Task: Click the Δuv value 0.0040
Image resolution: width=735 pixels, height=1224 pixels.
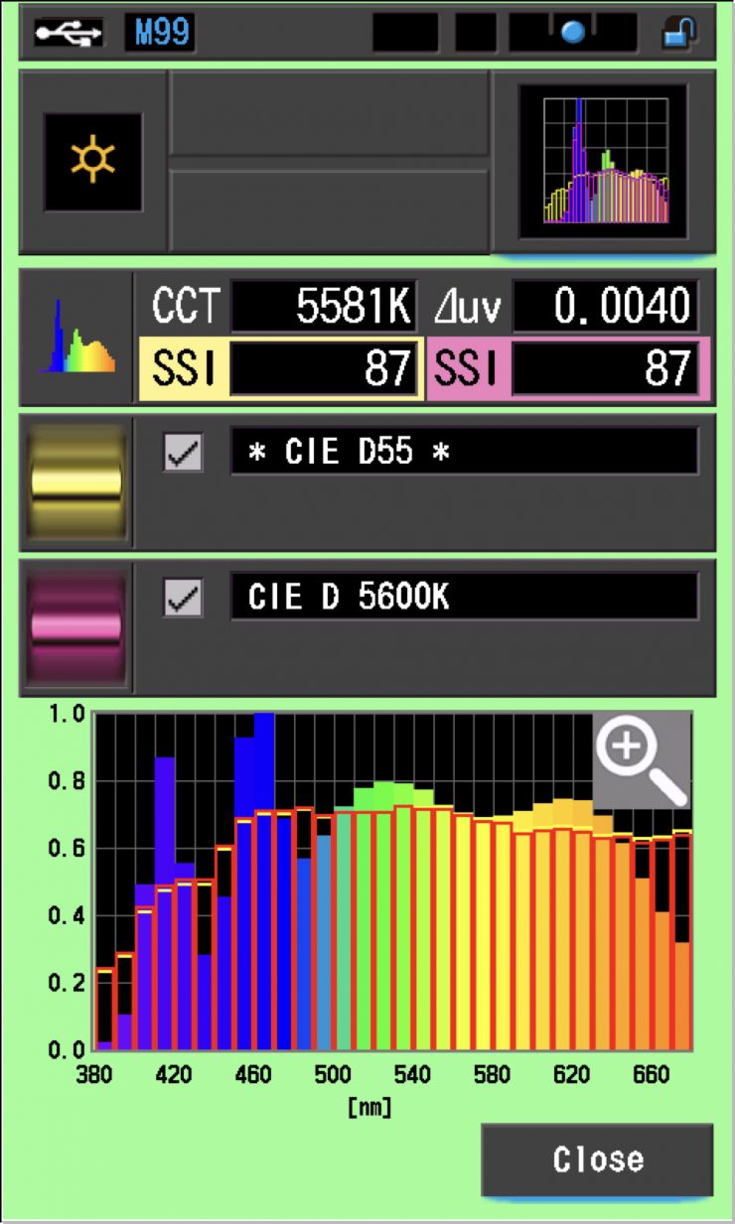Action: coord(605,307)
